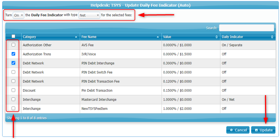This screenshot has height=139, width=280.
Task: Sort by Fee Name column arrow icon
Action: click(x=158, y=37)
